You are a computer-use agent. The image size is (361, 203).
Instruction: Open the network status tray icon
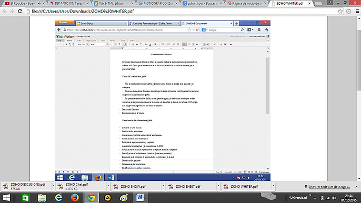(328, 198)
